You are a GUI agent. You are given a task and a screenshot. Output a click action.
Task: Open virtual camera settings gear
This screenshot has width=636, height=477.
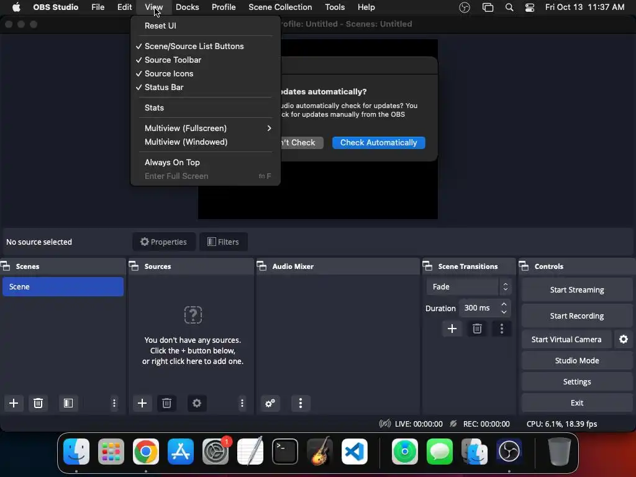click(x=624, y=340)
